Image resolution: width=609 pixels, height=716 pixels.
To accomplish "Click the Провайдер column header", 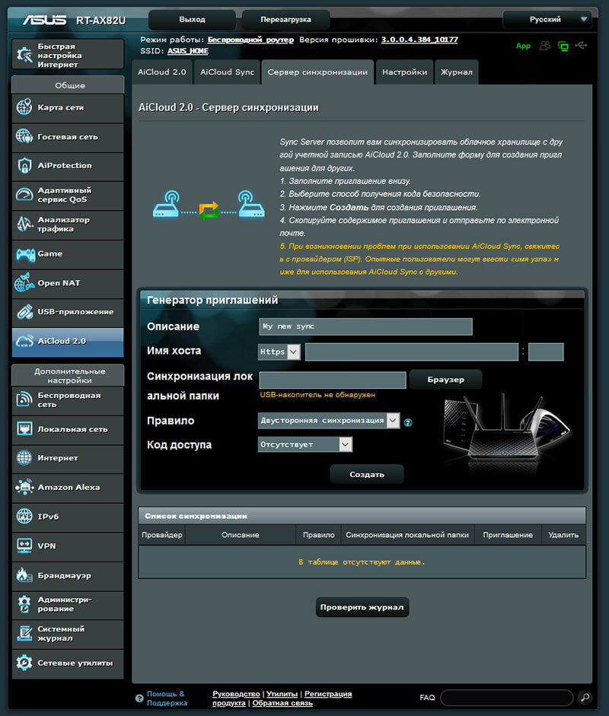I will pyautogui.click(x=161, y=535).
